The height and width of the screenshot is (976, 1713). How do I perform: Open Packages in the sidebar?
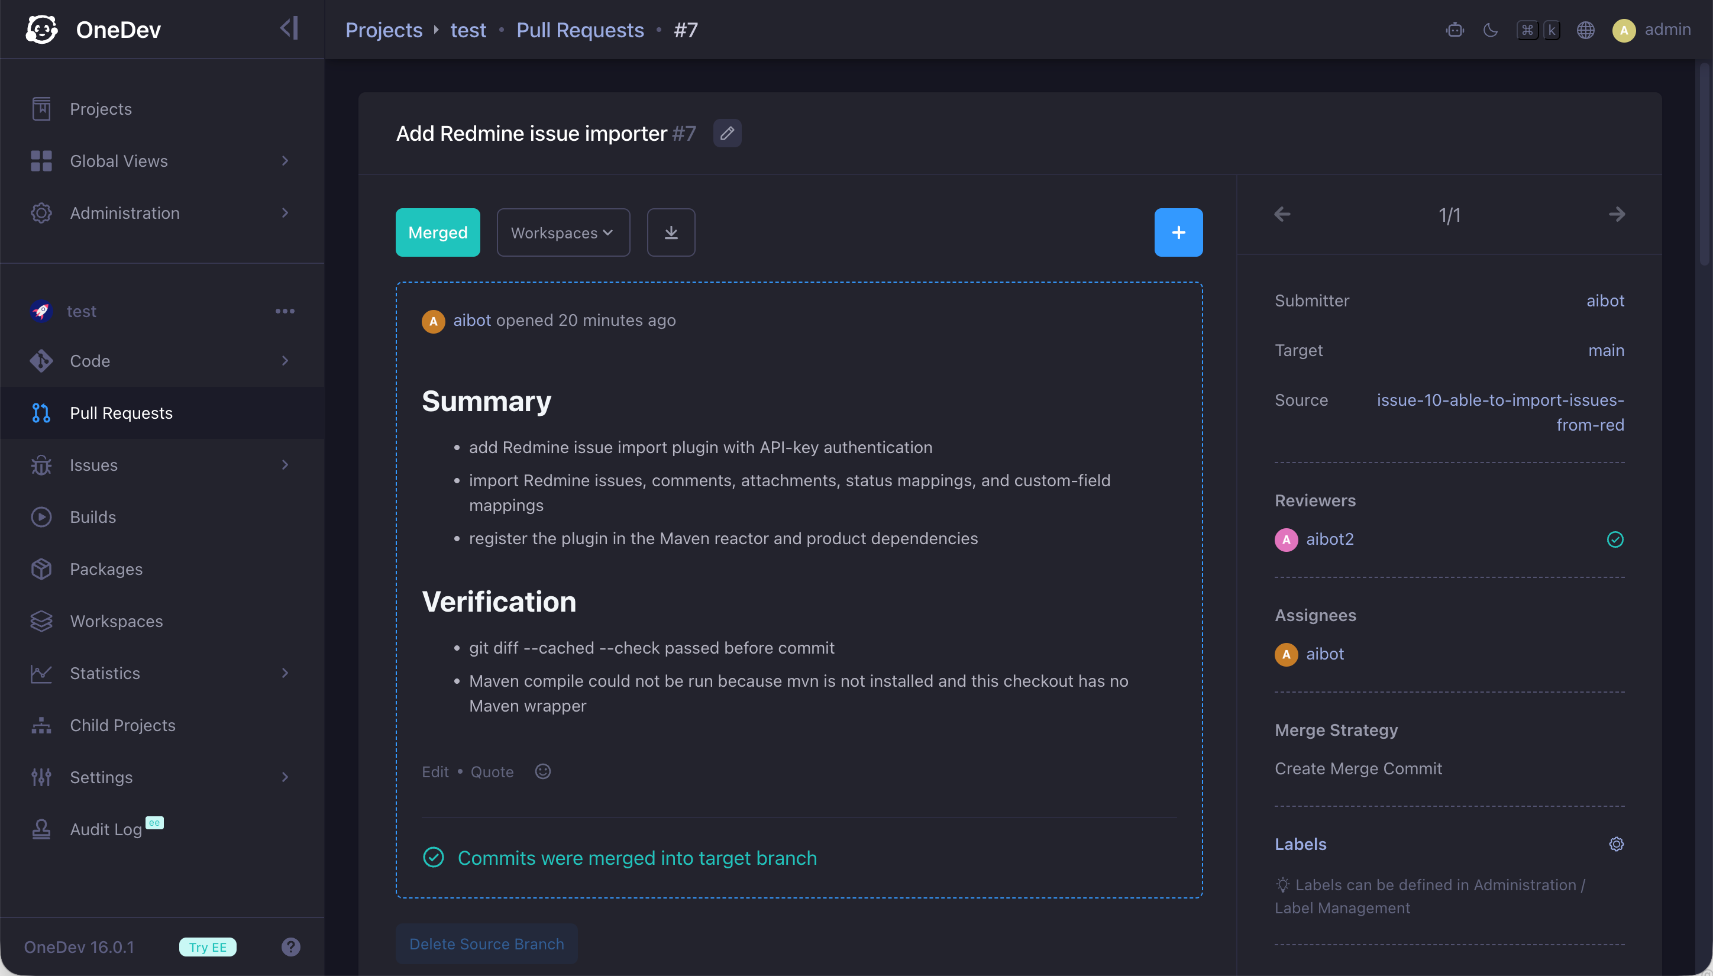[162, 569]
